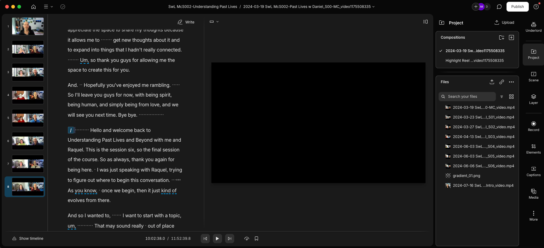Select file 2024-06-06 SwL..._S06_video.mp4
The width and height of the screenshot is (544, 248).
click(480, 166)
